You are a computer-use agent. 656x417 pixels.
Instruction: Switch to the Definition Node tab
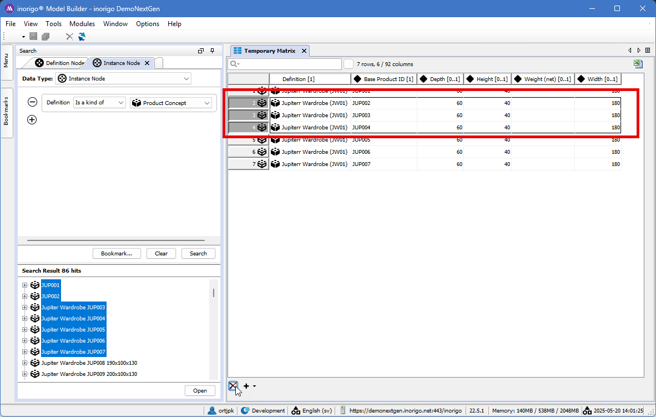point(60,63)
